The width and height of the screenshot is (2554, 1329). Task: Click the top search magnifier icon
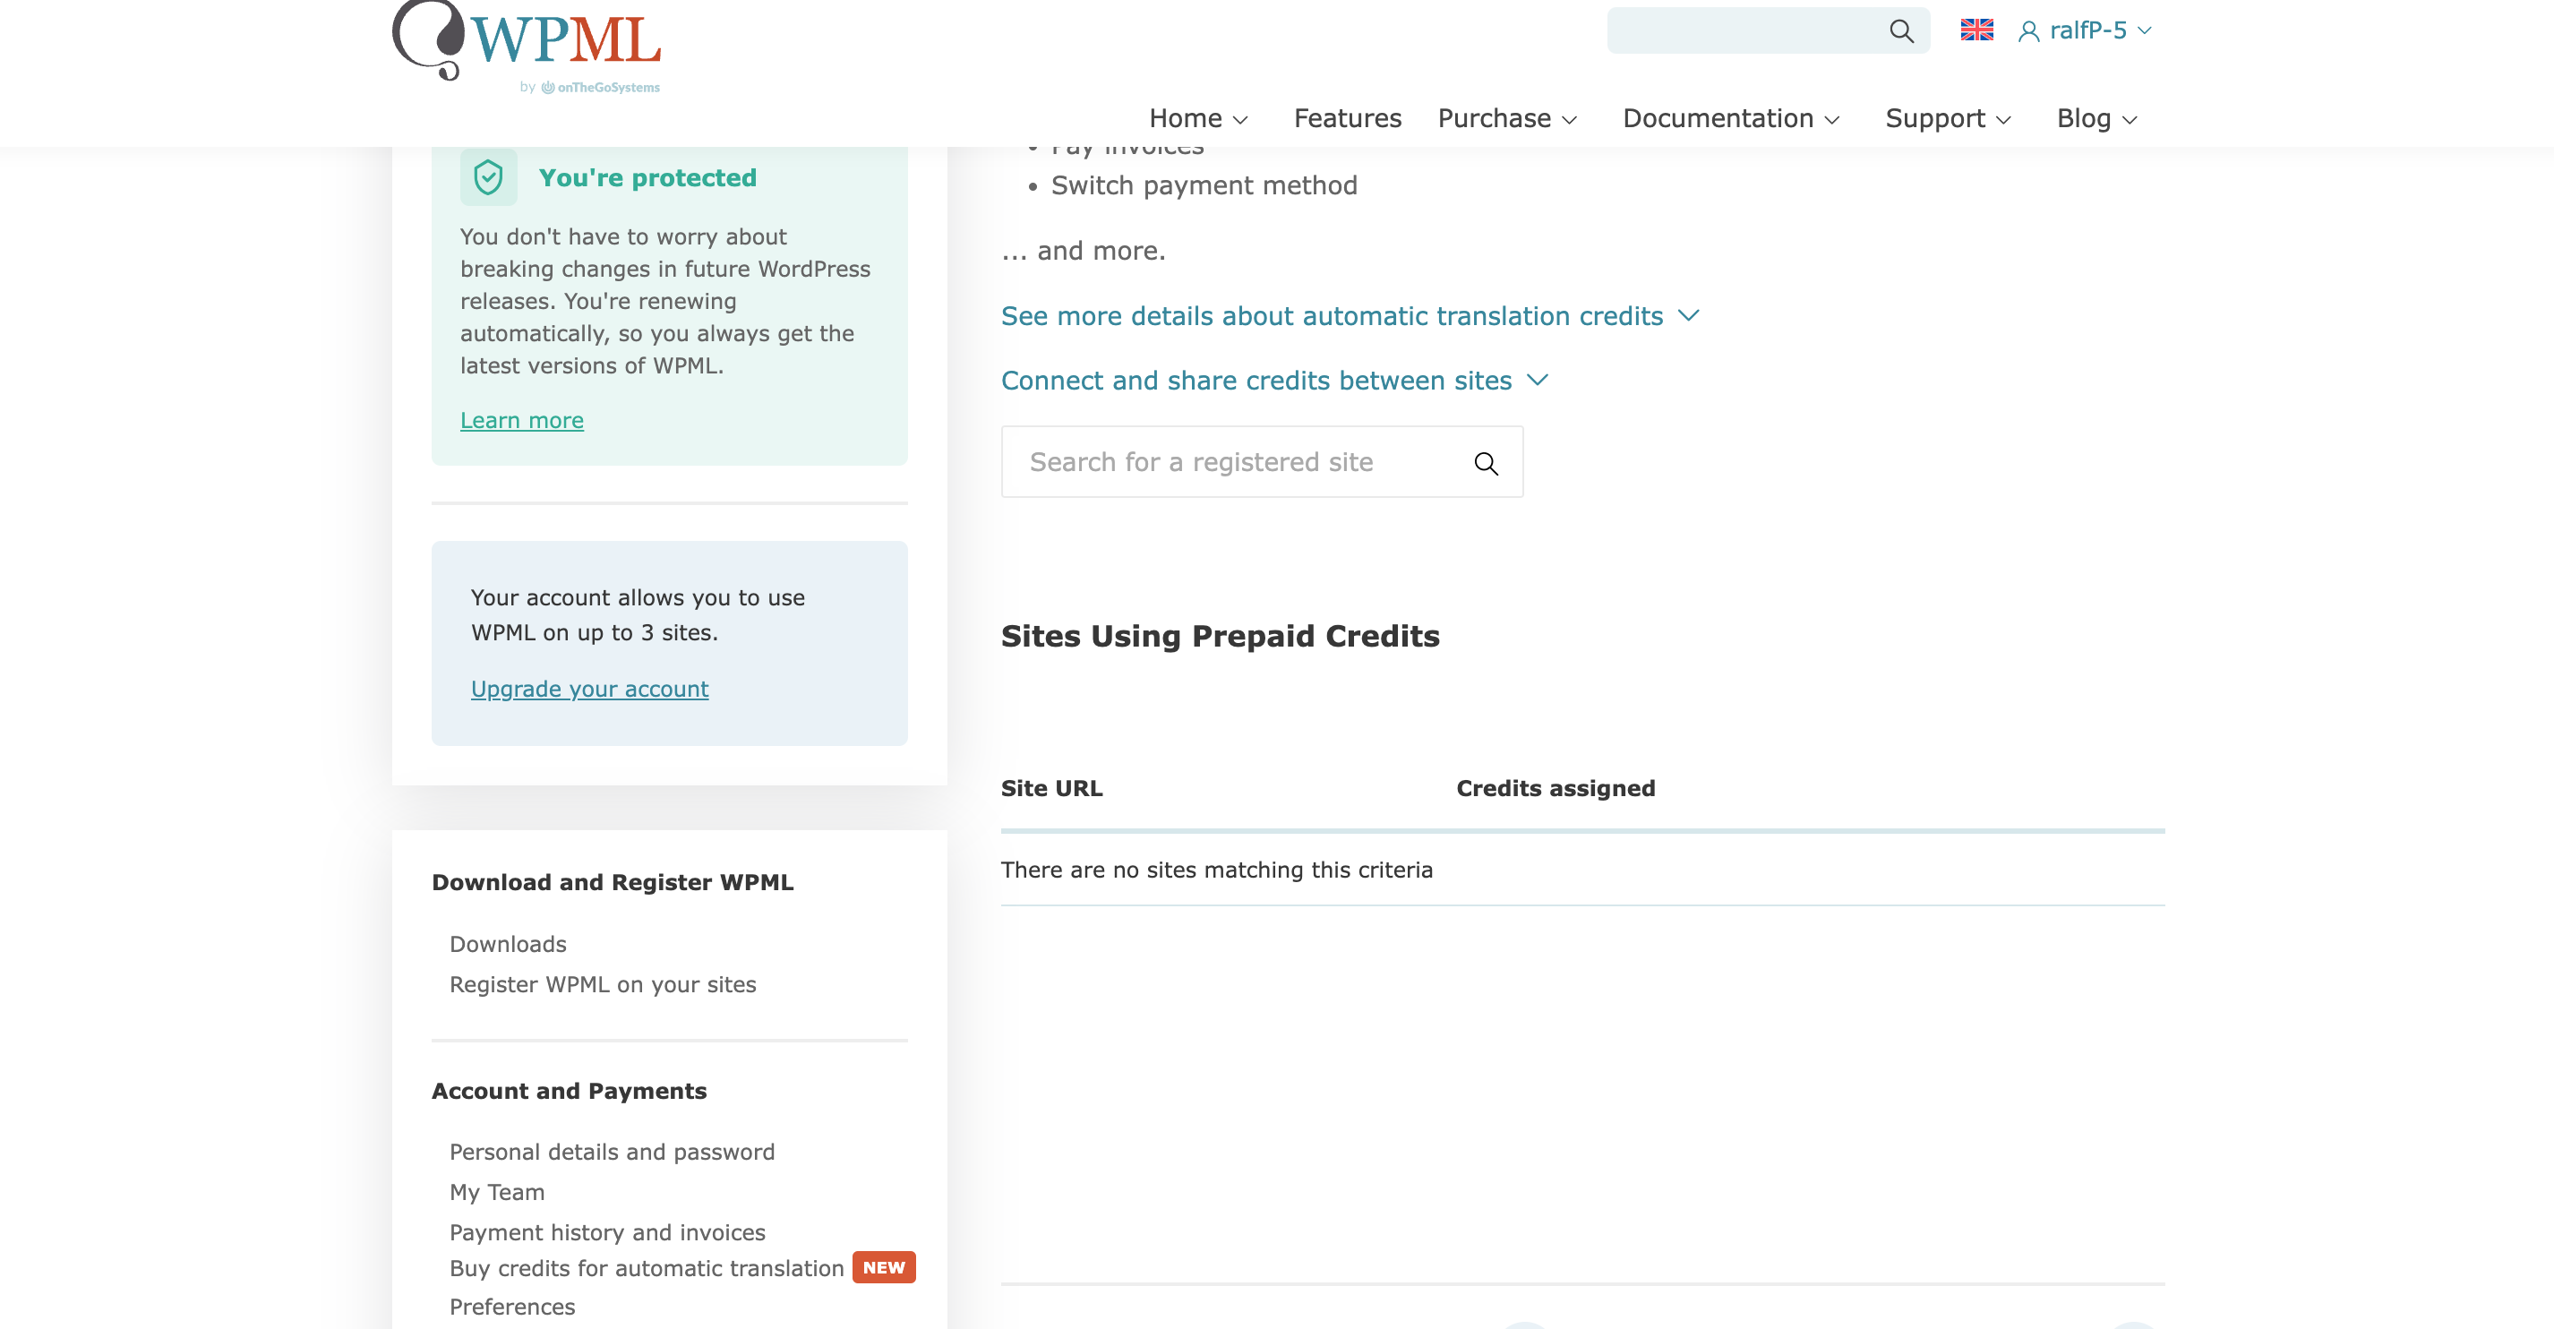1900,30
